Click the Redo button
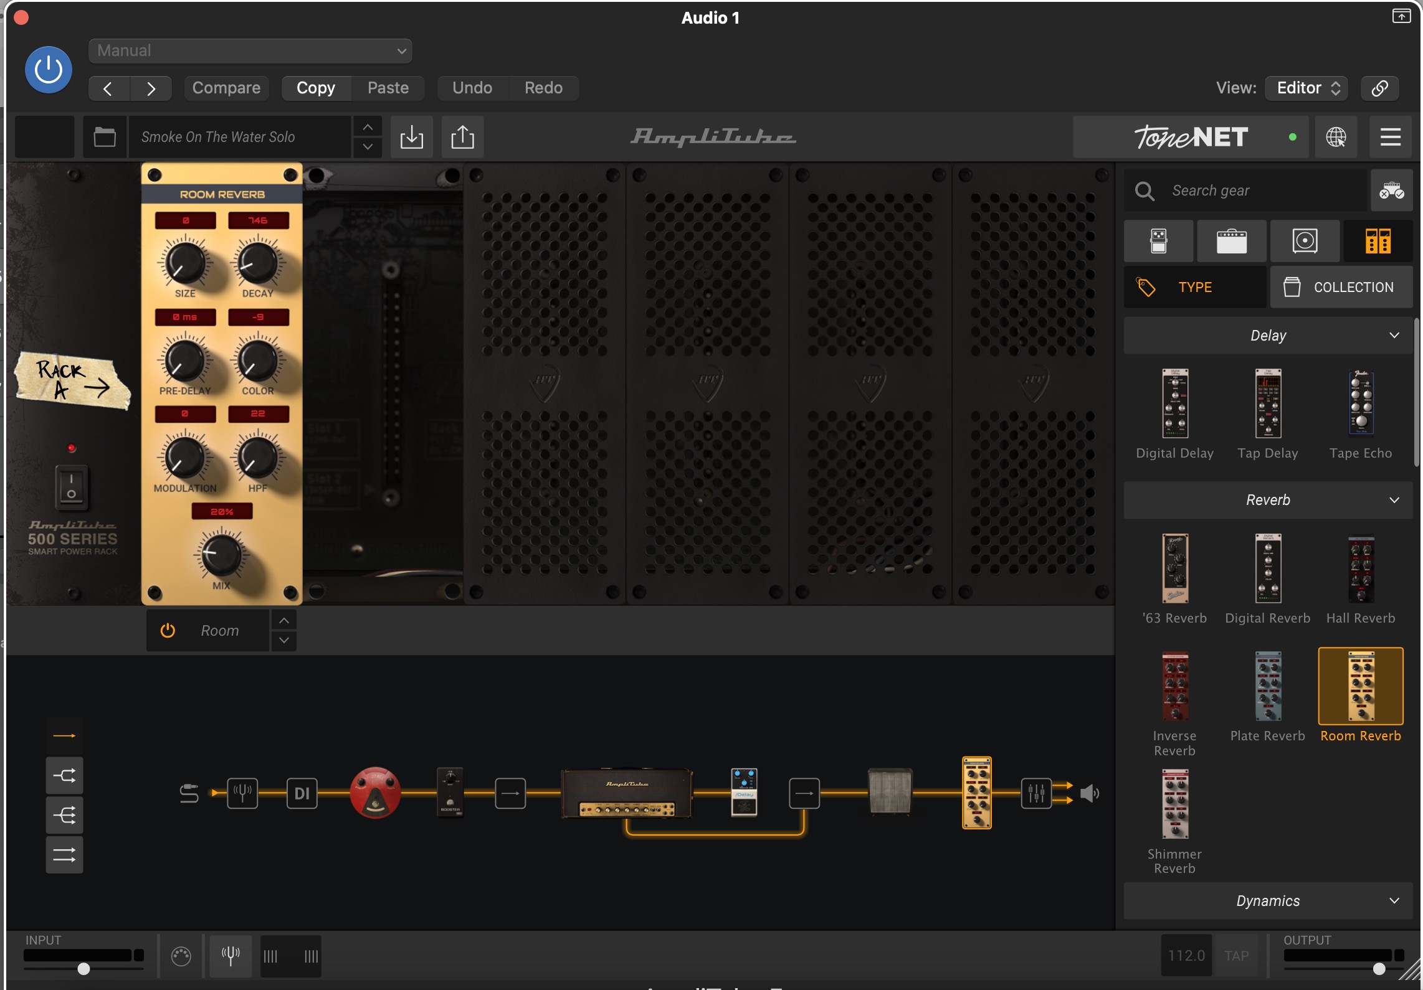 click(x=543, y=88)
